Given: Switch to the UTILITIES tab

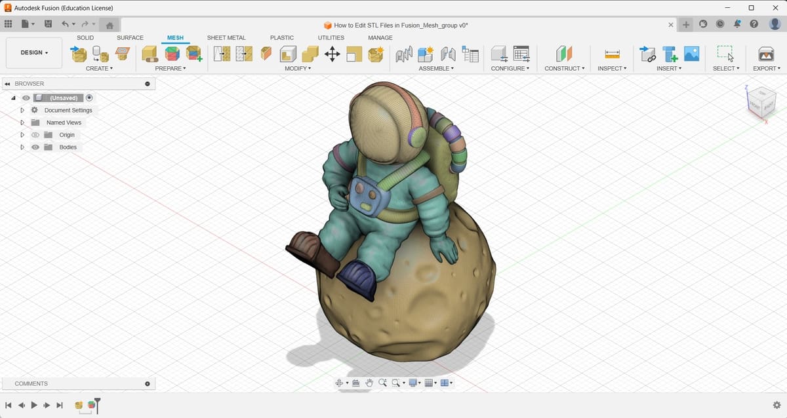Looking at the screenshot, I should pos(331,38).
